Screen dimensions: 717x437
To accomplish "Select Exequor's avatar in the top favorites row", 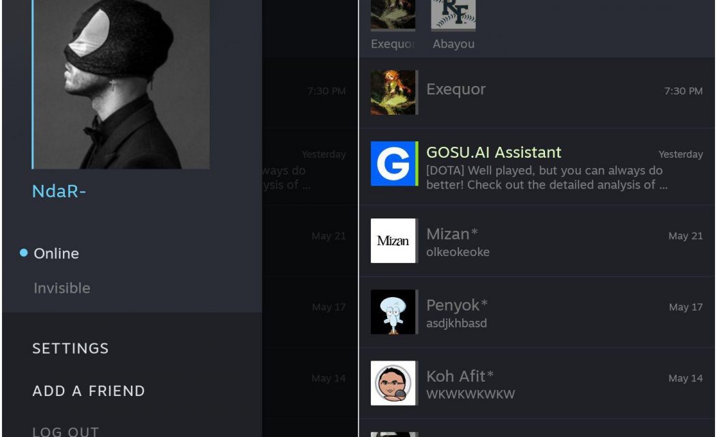I will point(393,14).
